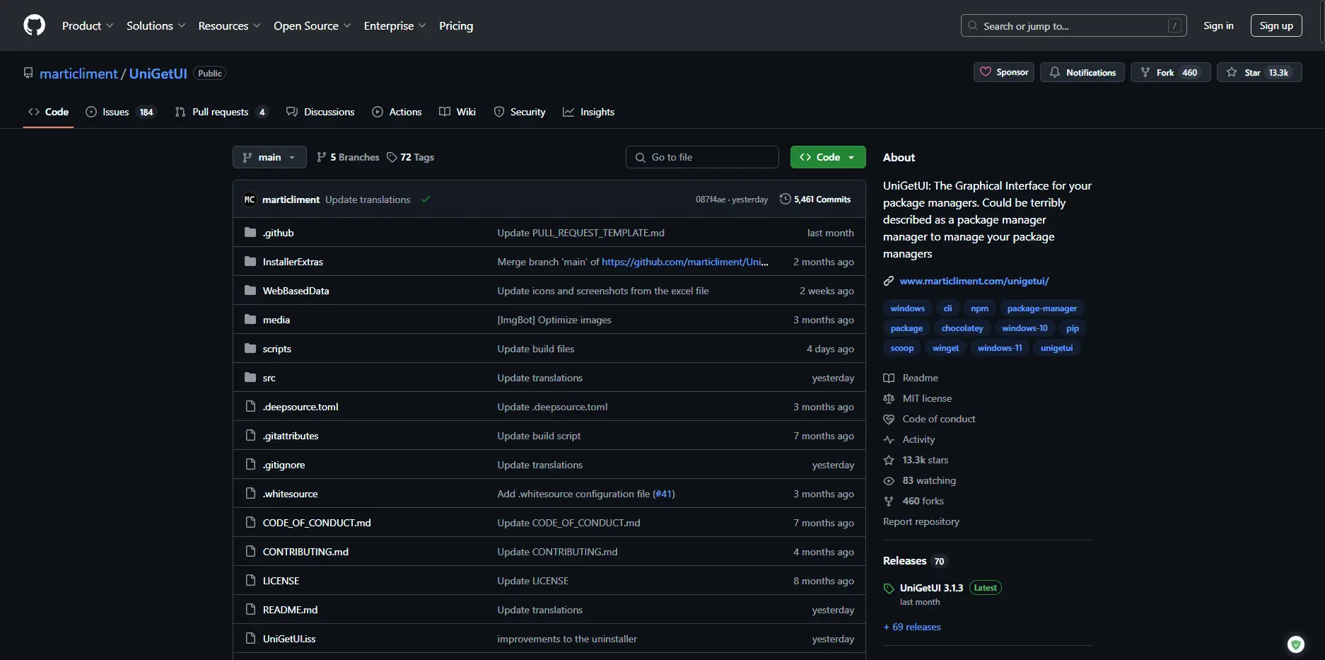
Task: View the 5 Branches link
Action: pos(348,157)
